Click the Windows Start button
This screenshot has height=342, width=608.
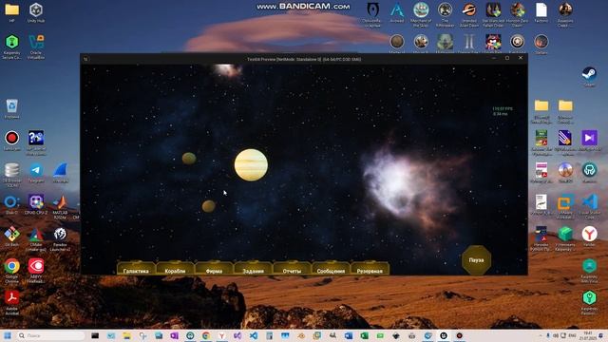[x=8, y=335]
